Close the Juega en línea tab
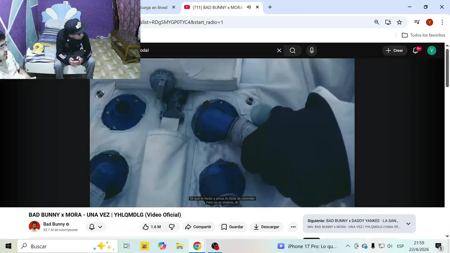 coord(173,7)
